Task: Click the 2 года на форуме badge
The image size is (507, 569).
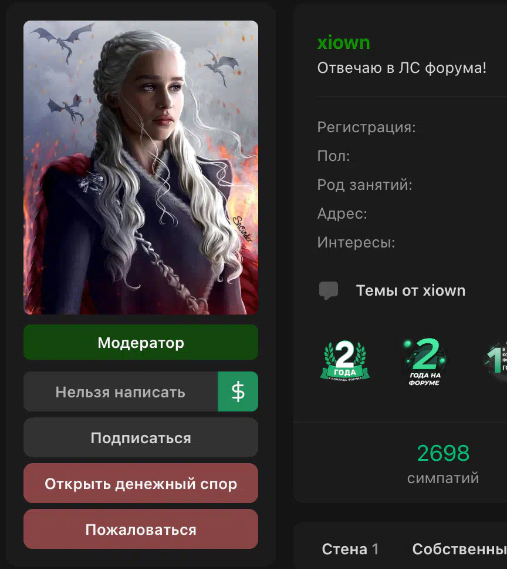Action: 425,362
